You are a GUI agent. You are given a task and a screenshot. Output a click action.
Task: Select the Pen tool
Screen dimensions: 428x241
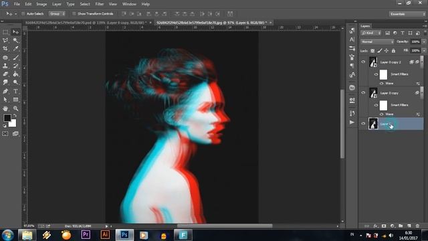click(x=5, y=91)
